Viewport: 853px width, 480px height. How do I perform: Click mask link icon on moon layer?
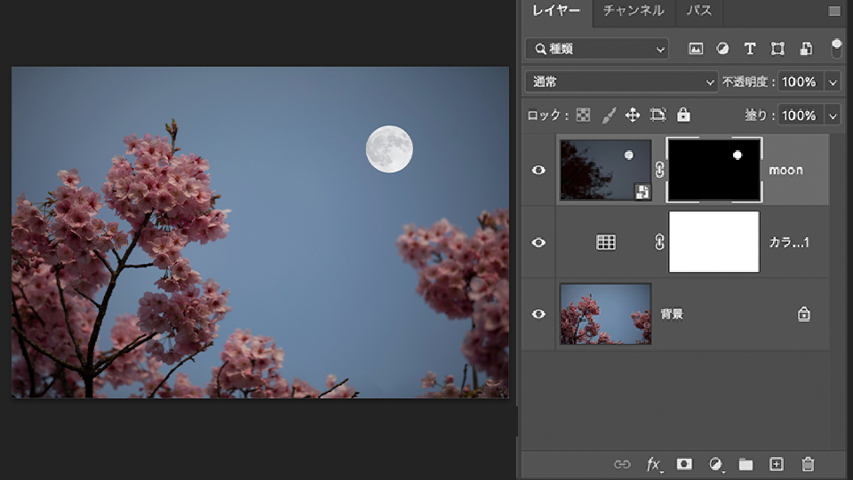click(659, 170)
